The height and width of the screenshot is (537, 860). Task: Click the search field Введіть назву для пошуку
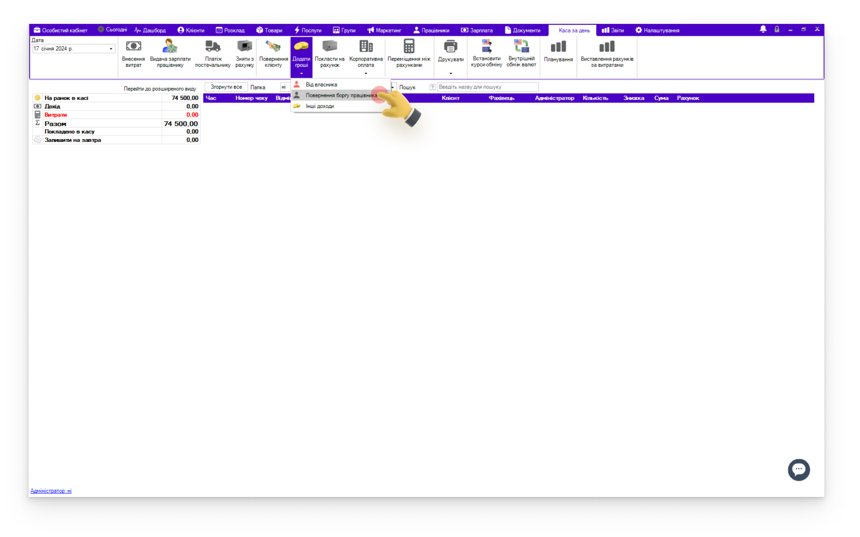point(487,87)
